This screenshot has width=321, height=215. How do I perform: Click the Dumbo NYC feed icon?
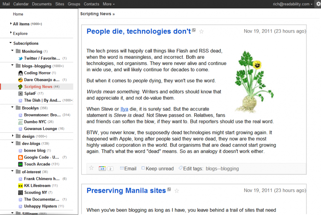[x=20, y=122]
